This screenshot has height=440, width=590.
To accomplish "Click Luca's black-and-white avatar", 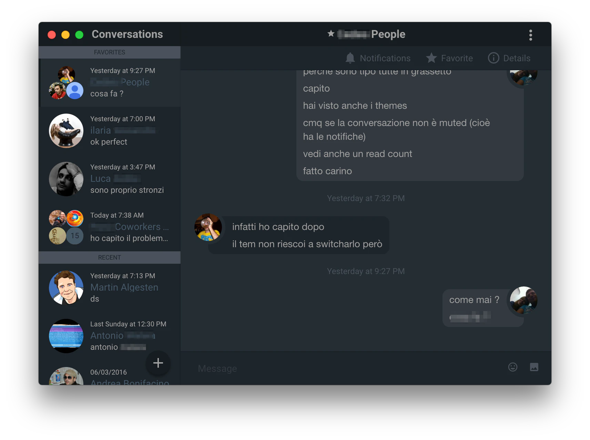I will (66, 179).
